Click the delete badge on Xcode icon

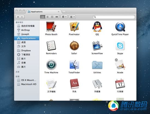(x=116, y=60)
